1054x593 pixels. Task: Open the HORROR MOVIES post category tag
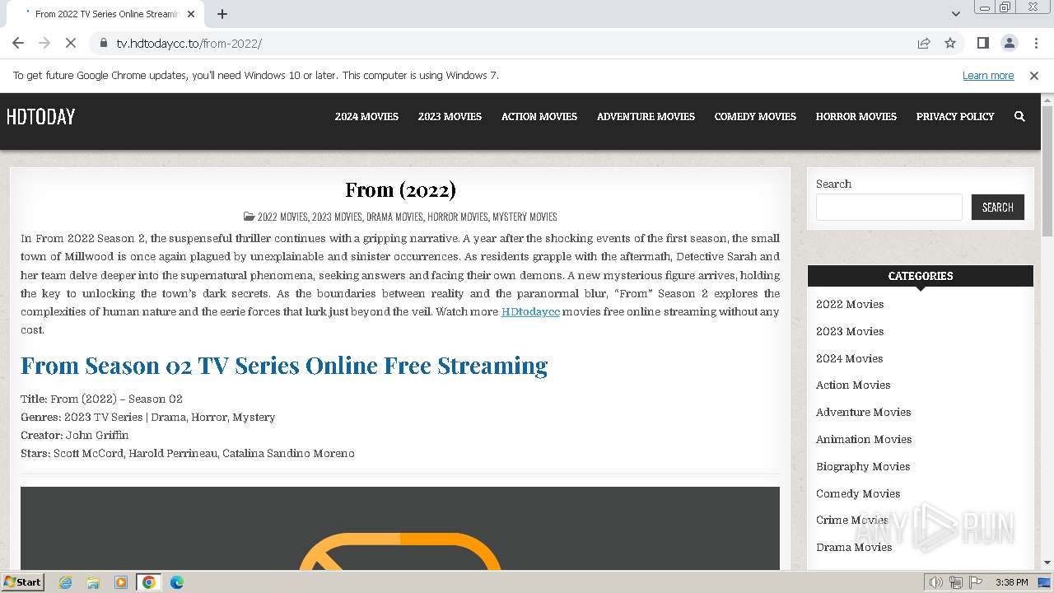coord(458,217)
